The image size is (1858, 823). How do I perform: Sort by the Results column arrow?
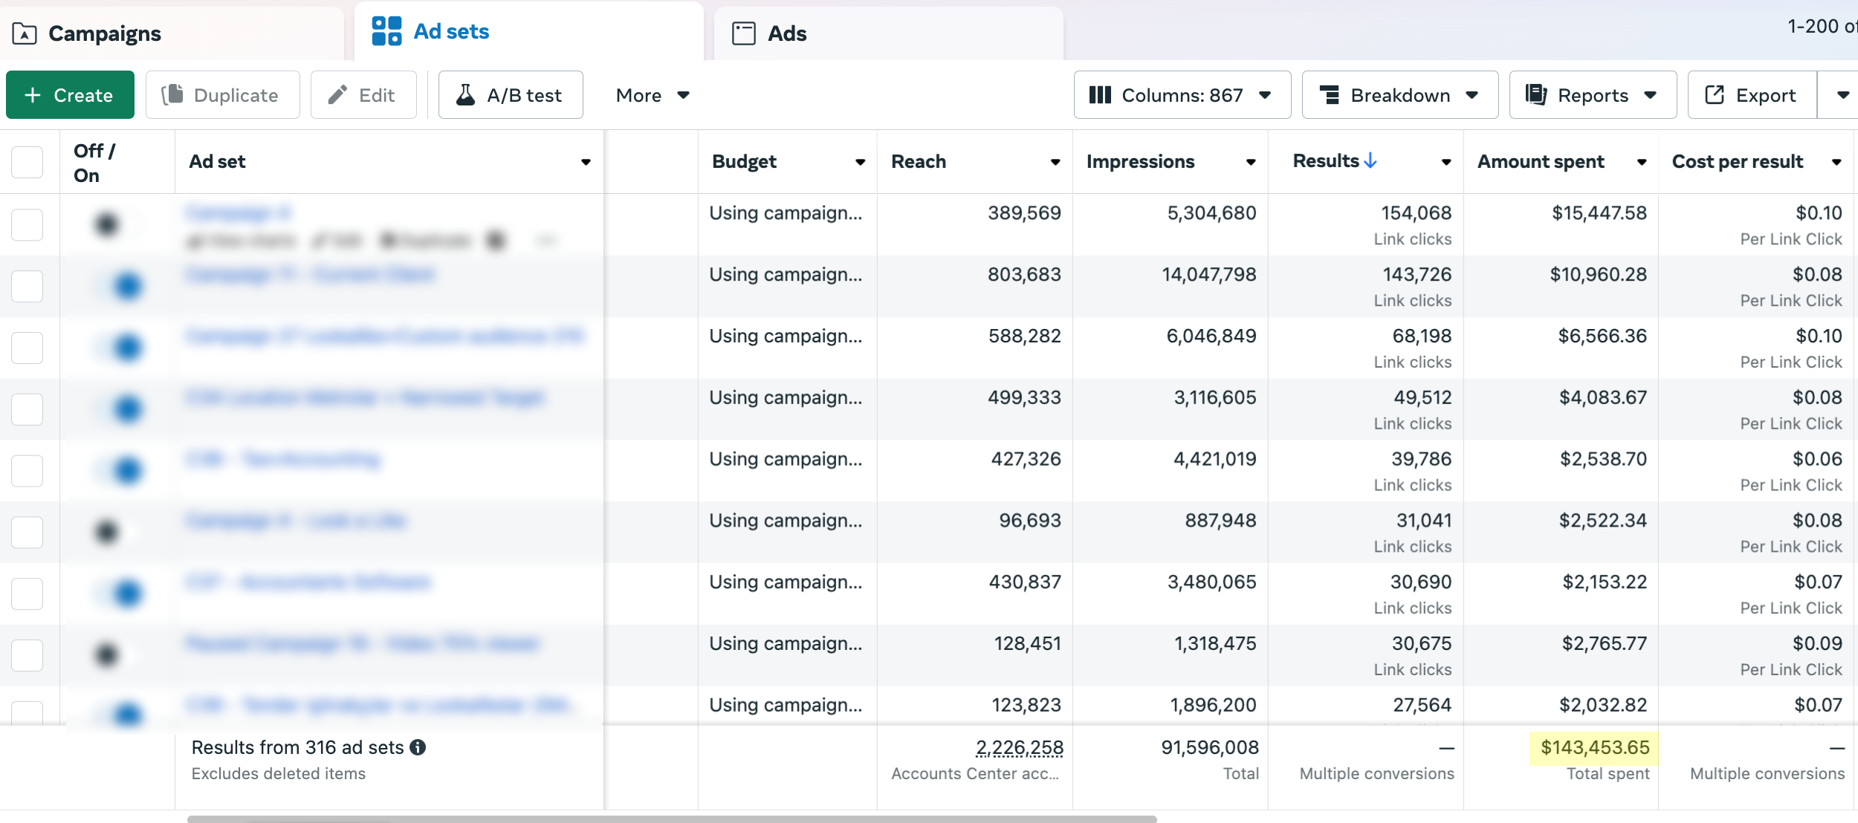click(x=1371, y=160)
